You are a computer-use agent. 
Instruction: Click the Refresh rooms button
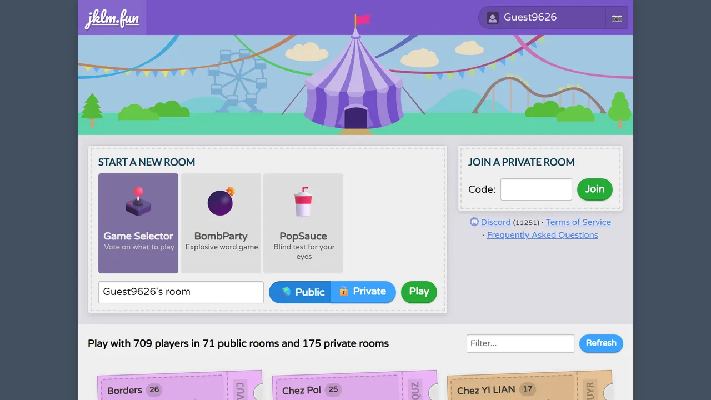click(x=601, y=343)
